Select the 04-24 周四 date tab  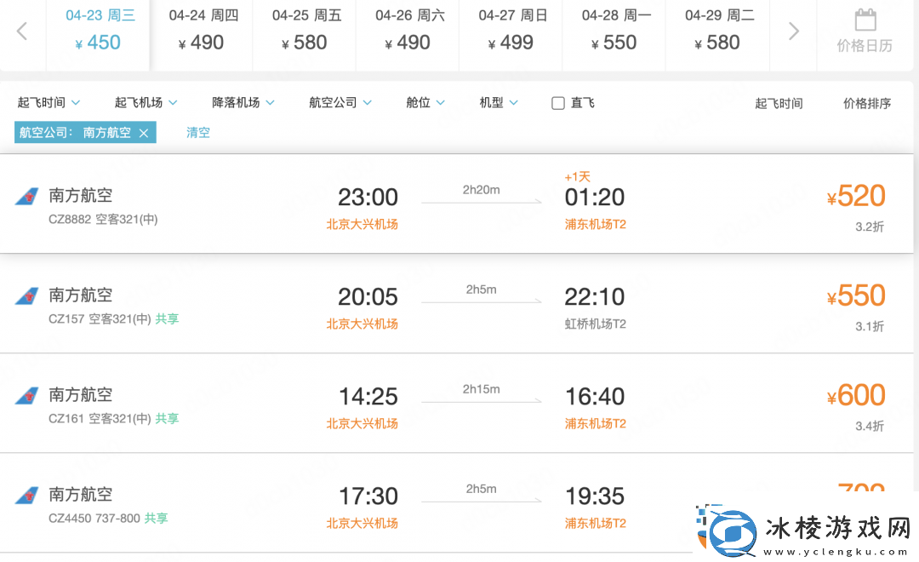(x=202, y=32)
